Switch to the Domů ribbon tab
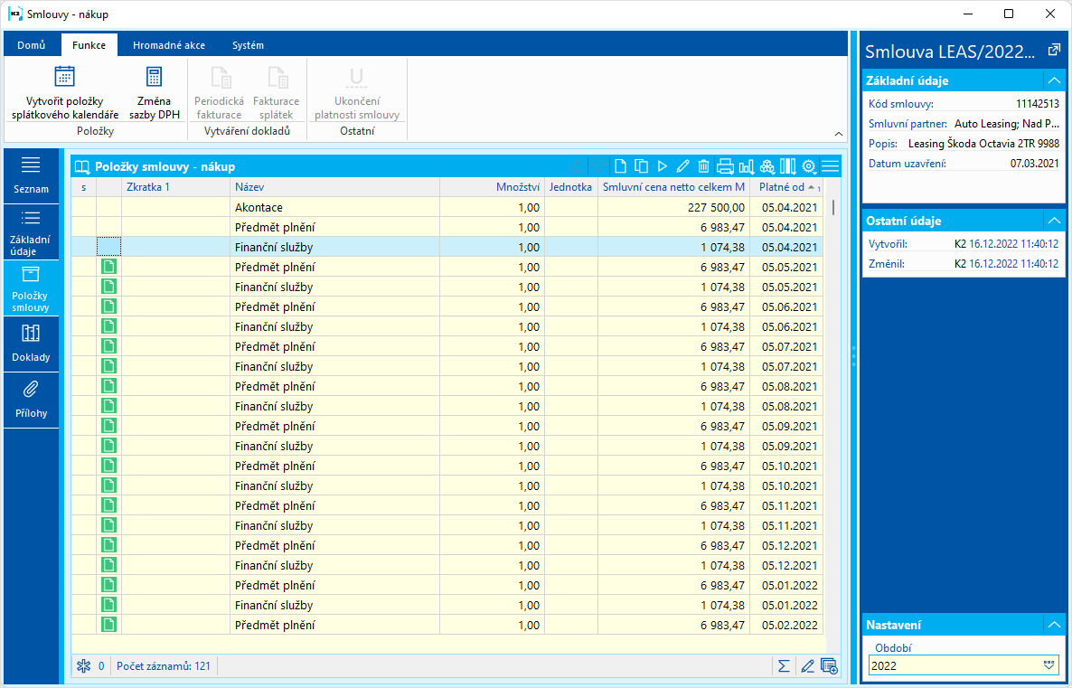1072x688 pixels. click(32, 45)
